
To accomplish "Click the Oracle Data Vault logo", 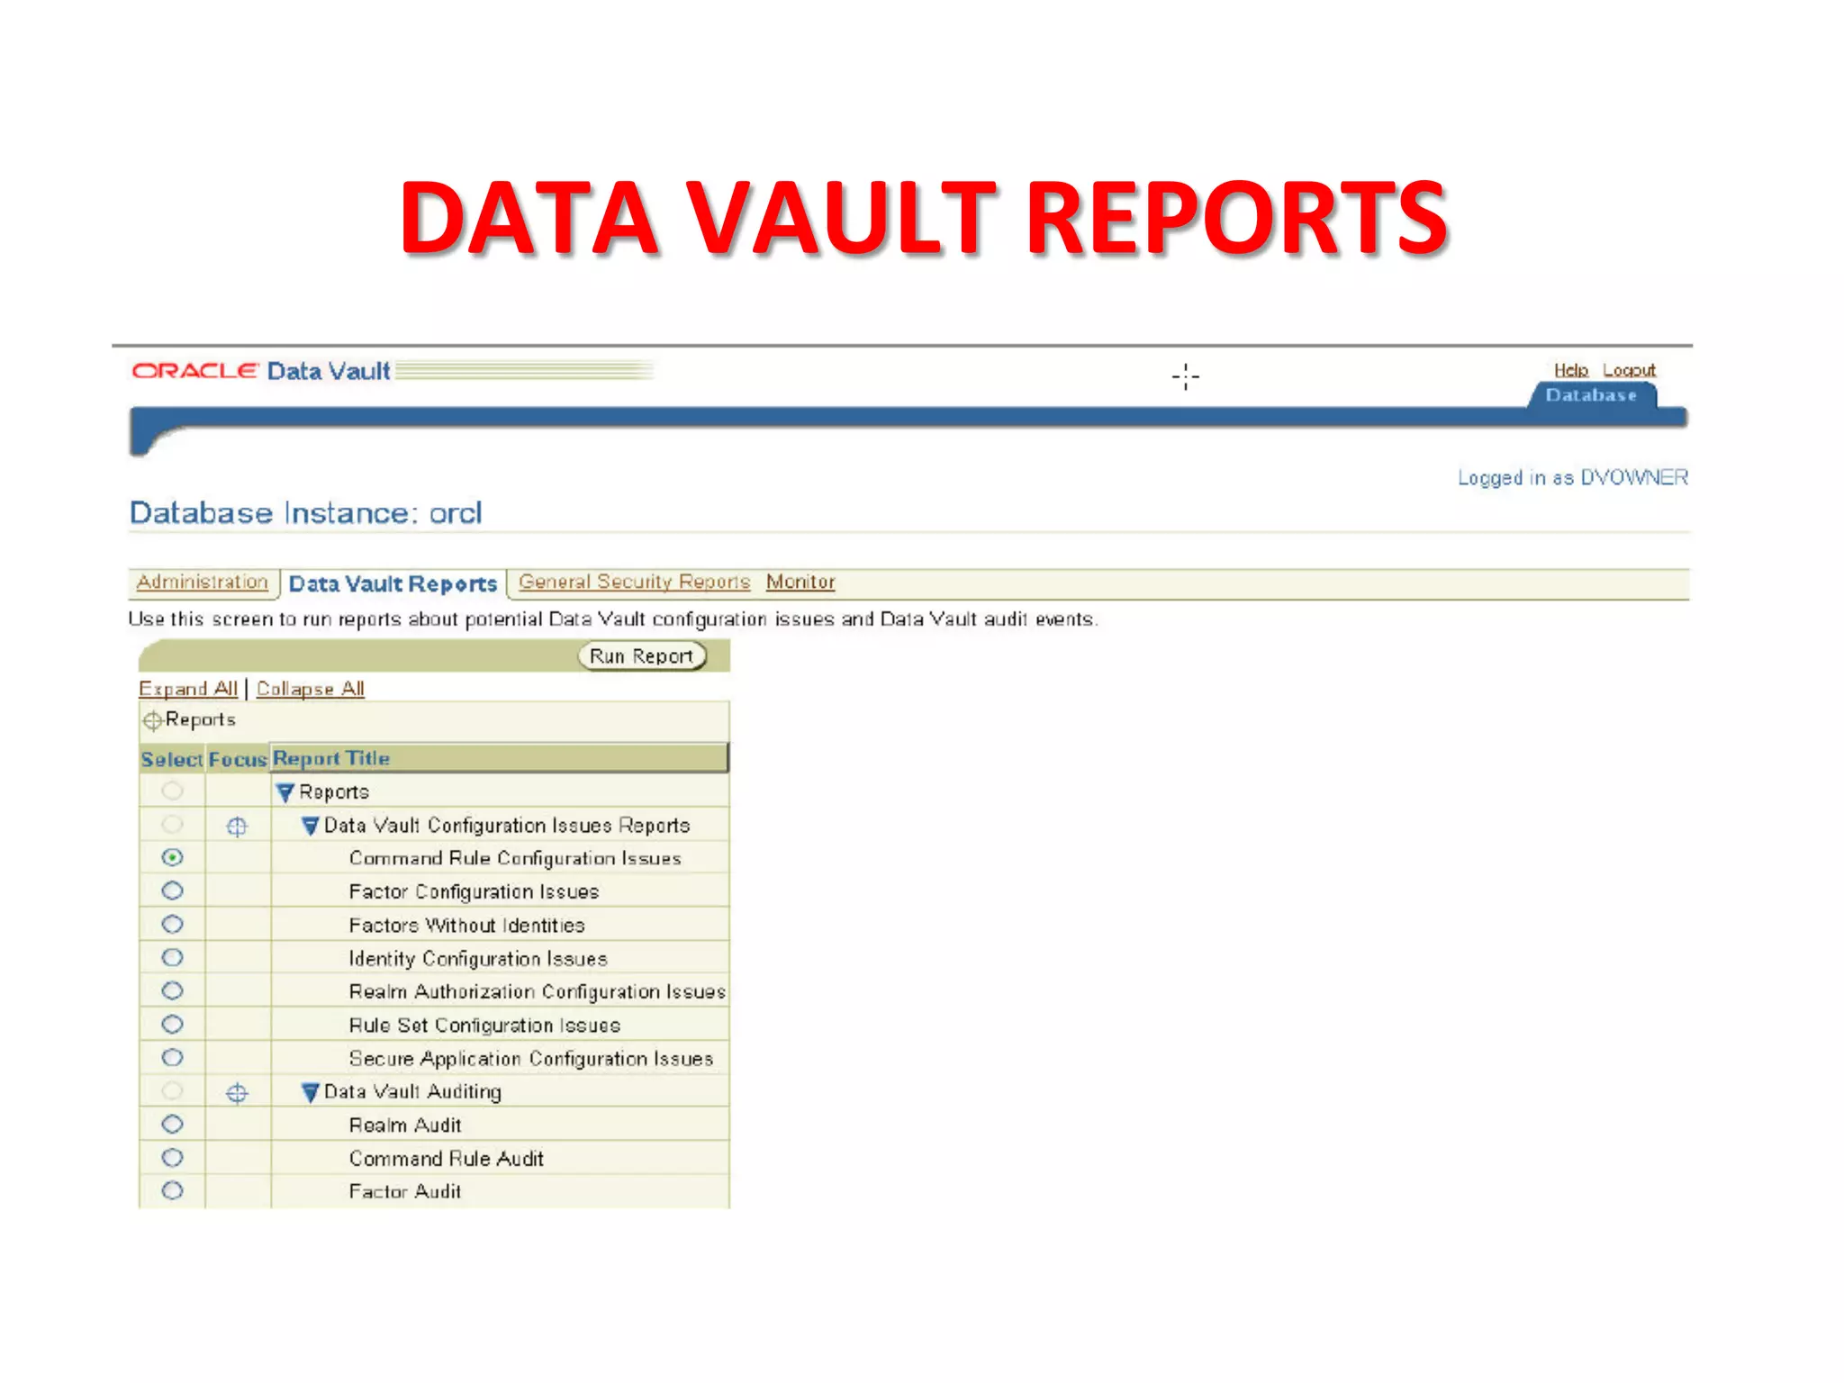I will (261, 371).
